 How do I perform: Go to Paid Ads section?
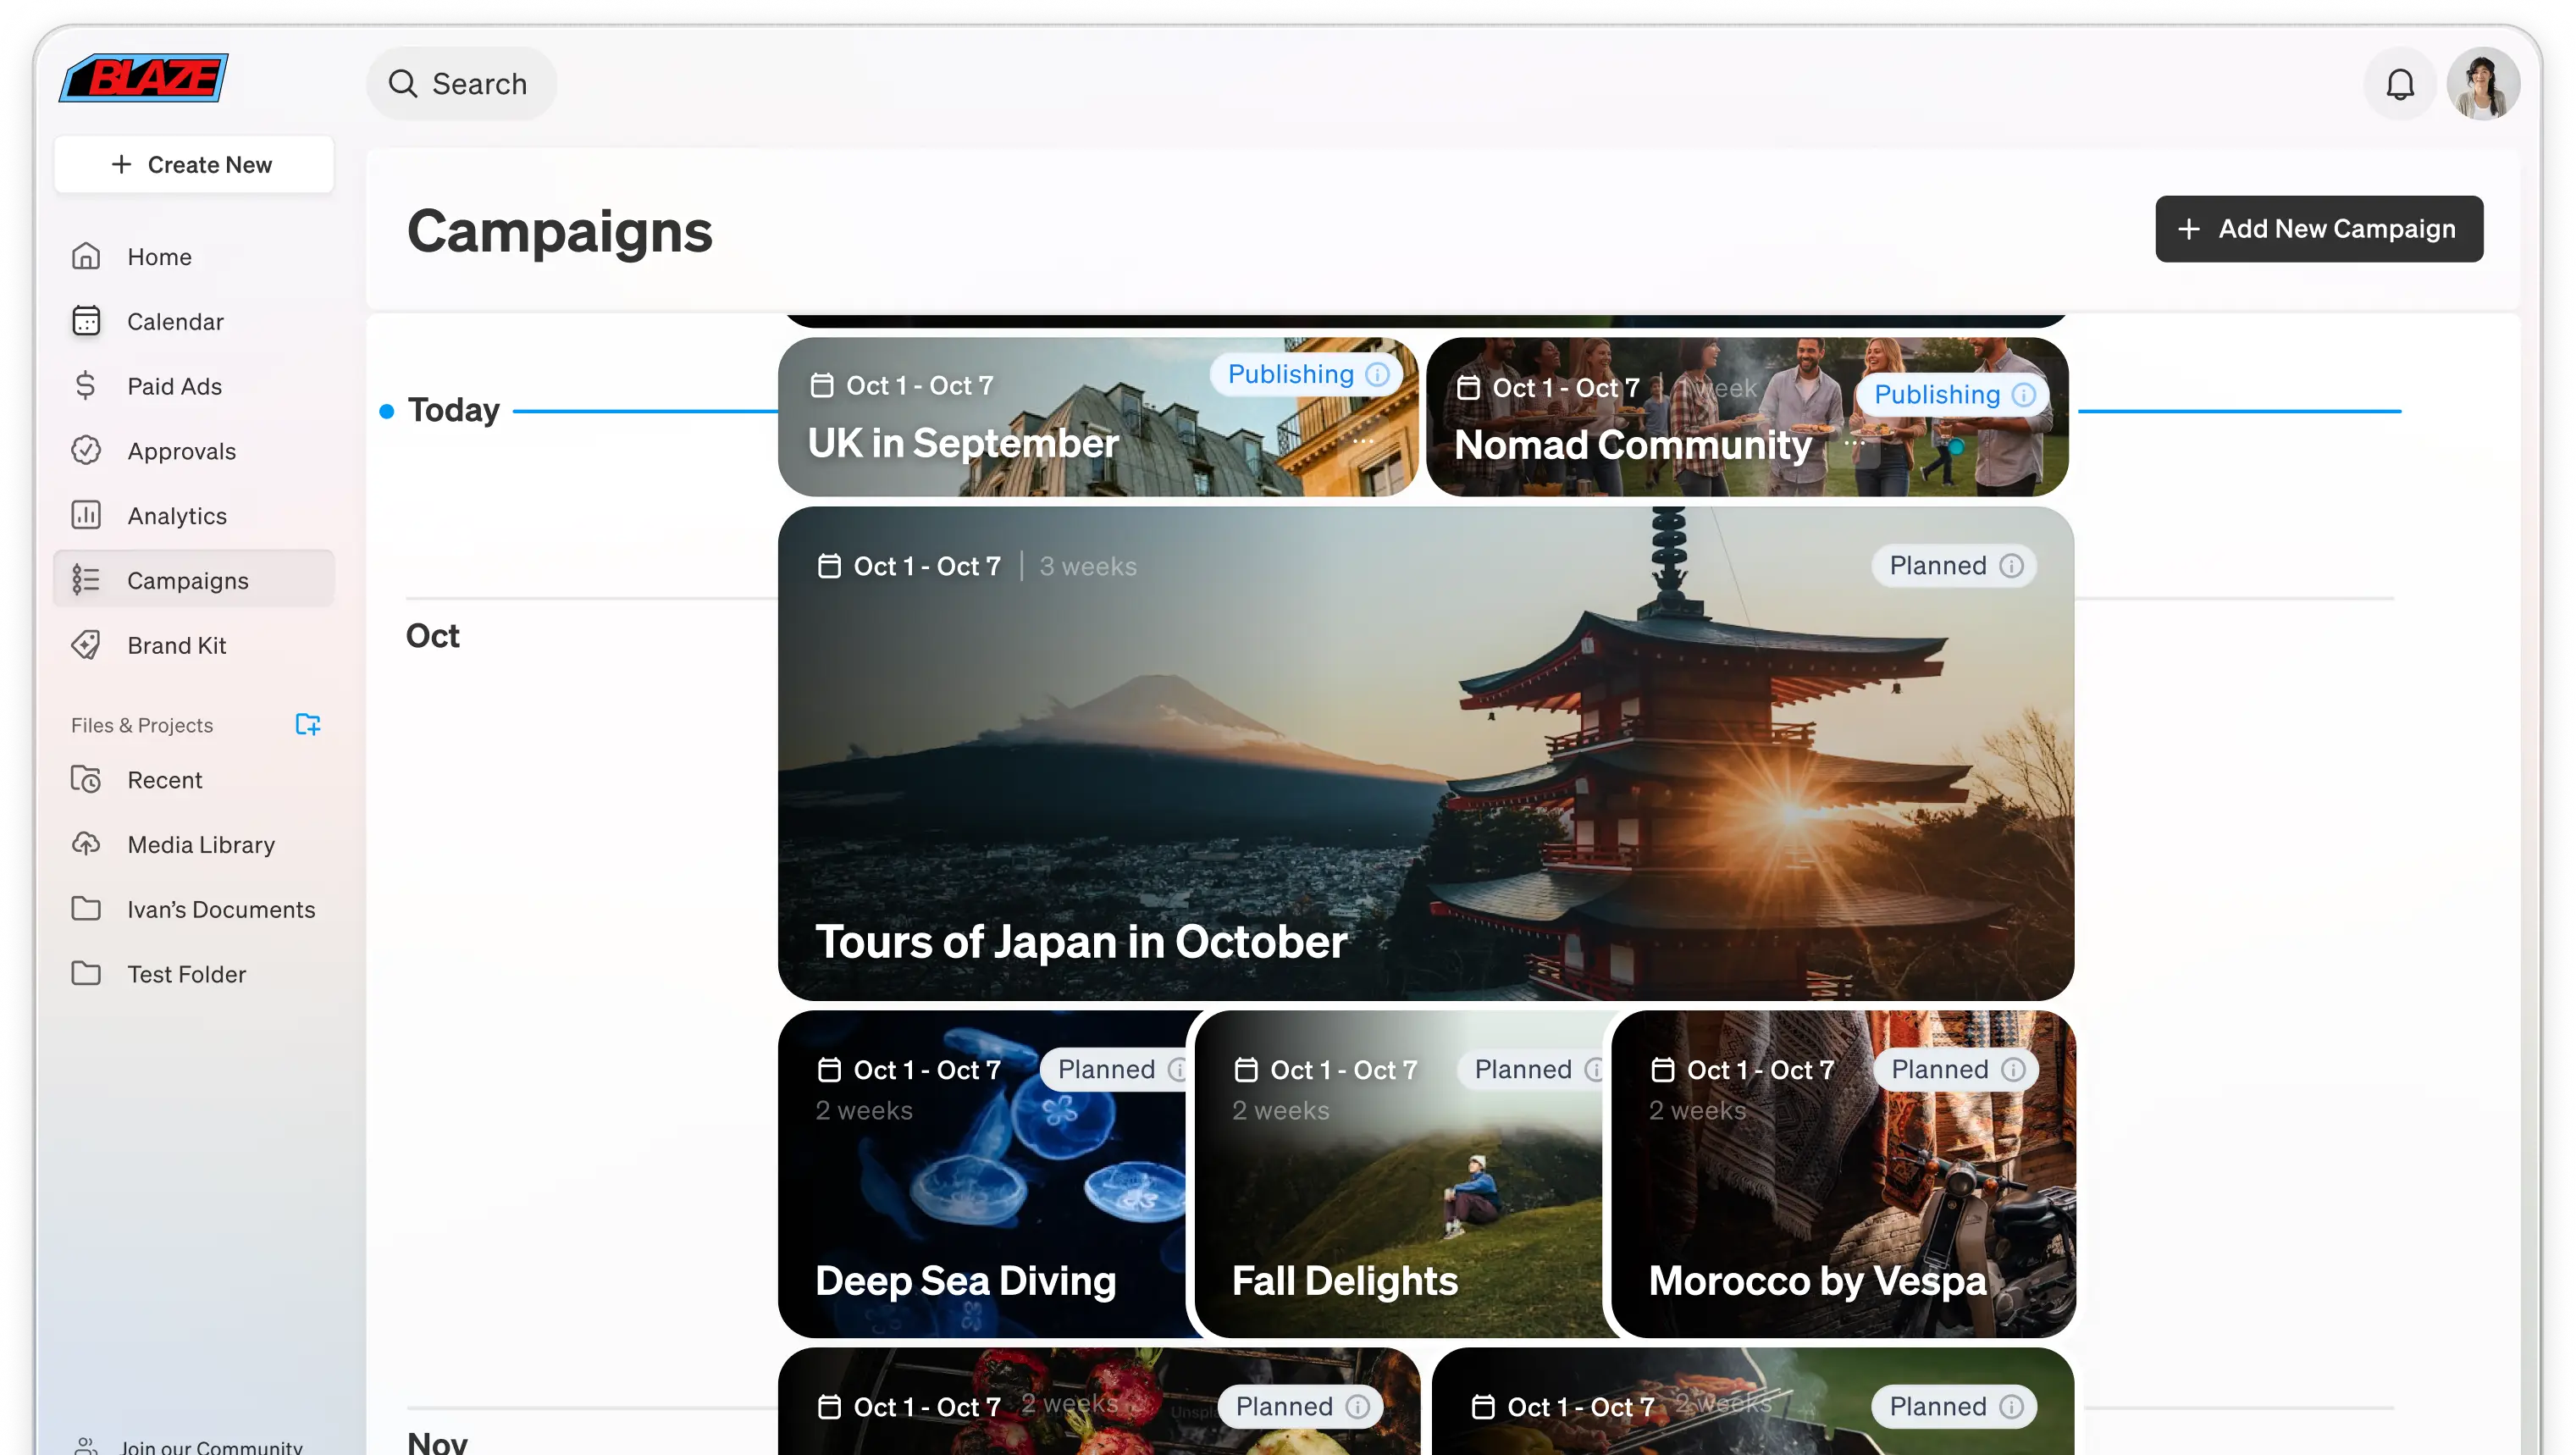(x=174, y=386)
